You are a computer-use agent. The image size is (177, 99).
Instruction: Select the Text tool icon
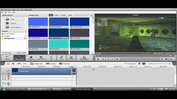51,58
